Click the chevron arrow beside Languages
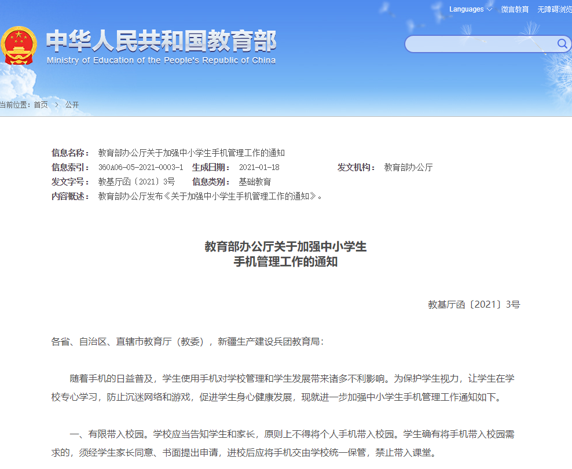The width and height of the screenshot is (572, 469). pos(489,9)
